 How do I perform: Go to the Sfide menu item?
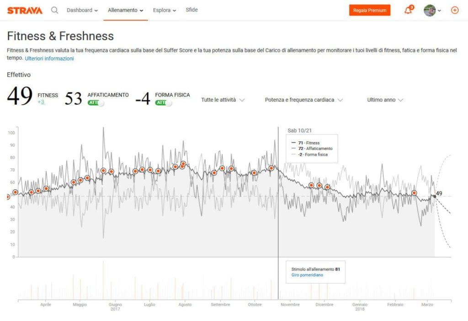191,10
